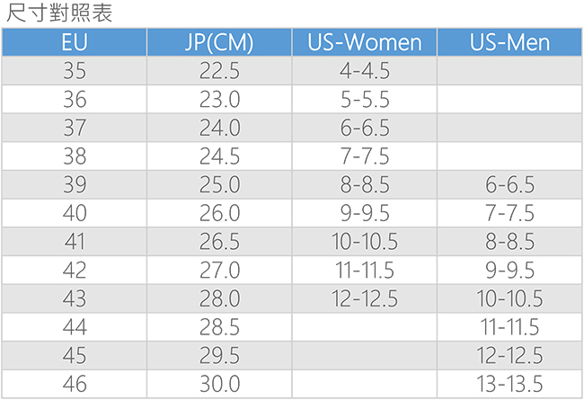Select EU size 38 cell
The width and height of the screenshot is (584, 400).
[74, 156]
